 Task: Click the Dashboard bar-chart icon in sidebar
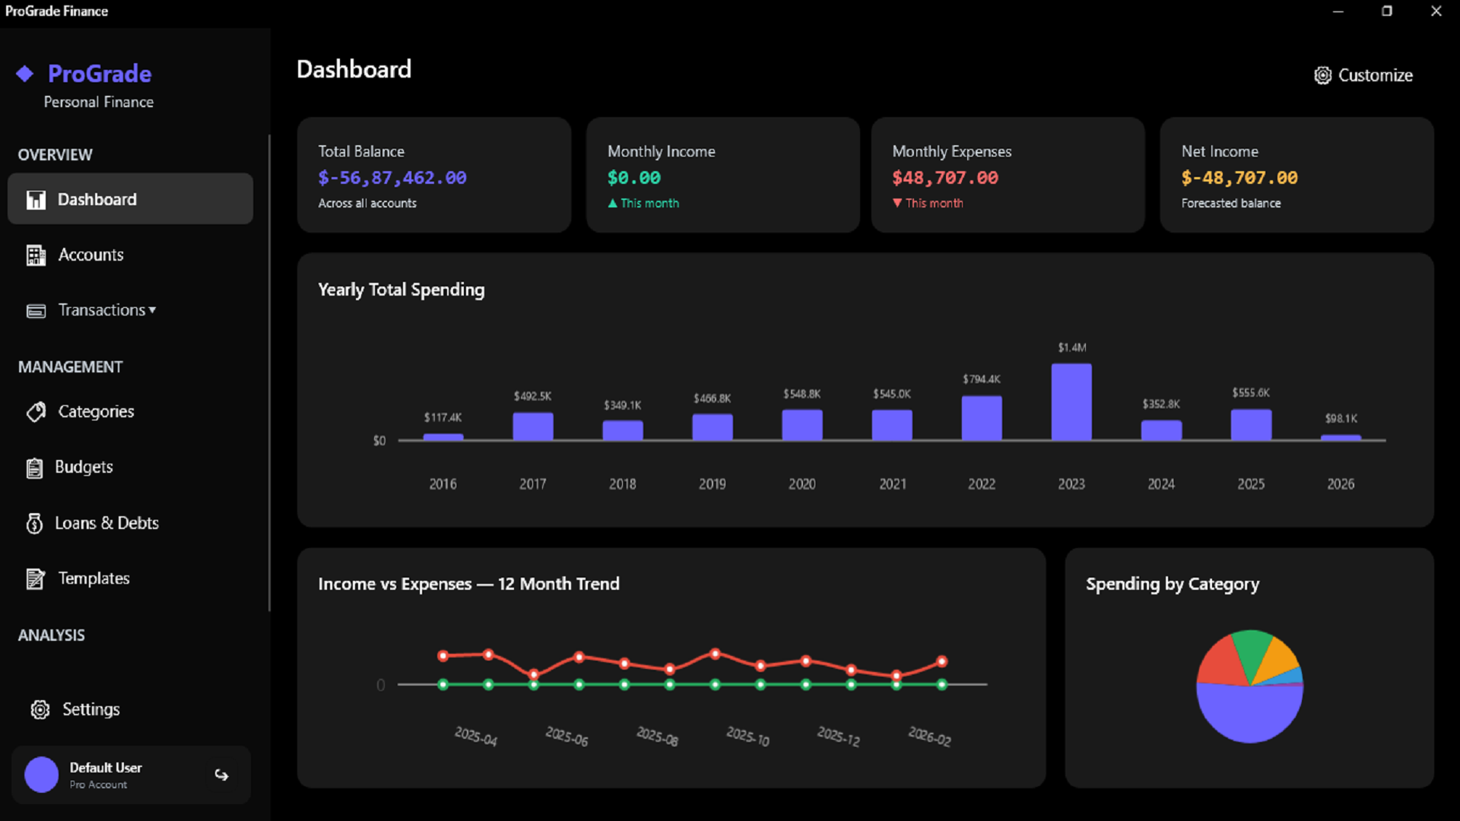36,199
